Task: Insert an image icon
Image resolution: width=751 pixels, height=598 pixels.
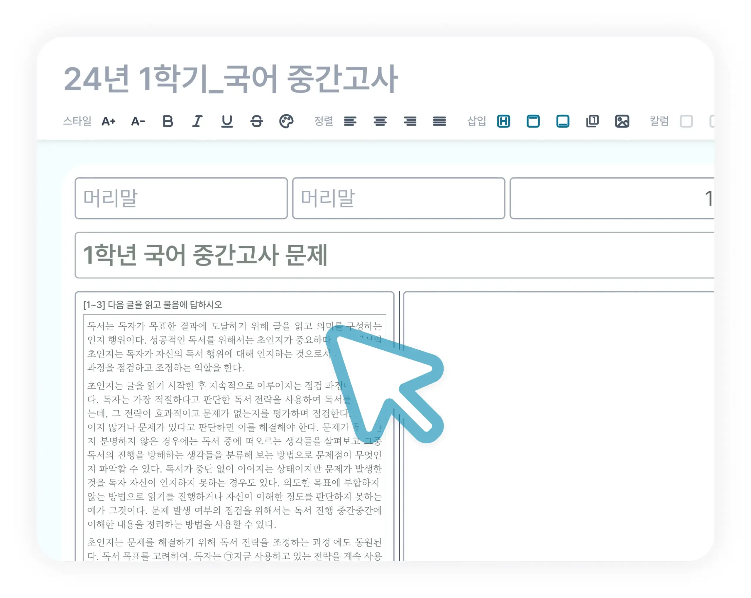Action: [x=622, y=121]
